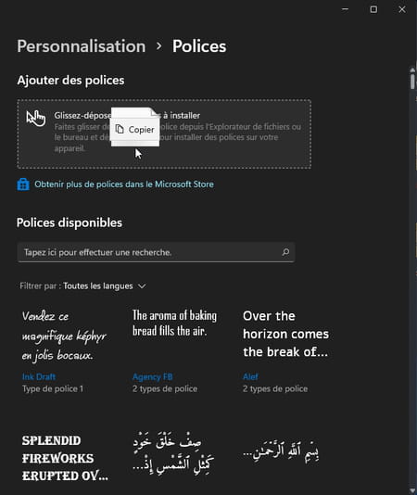The width and height of the screenshot is (417, 495).
Task: Maximize the settings window
Action: pyautogui.click(x=373, y=9)
